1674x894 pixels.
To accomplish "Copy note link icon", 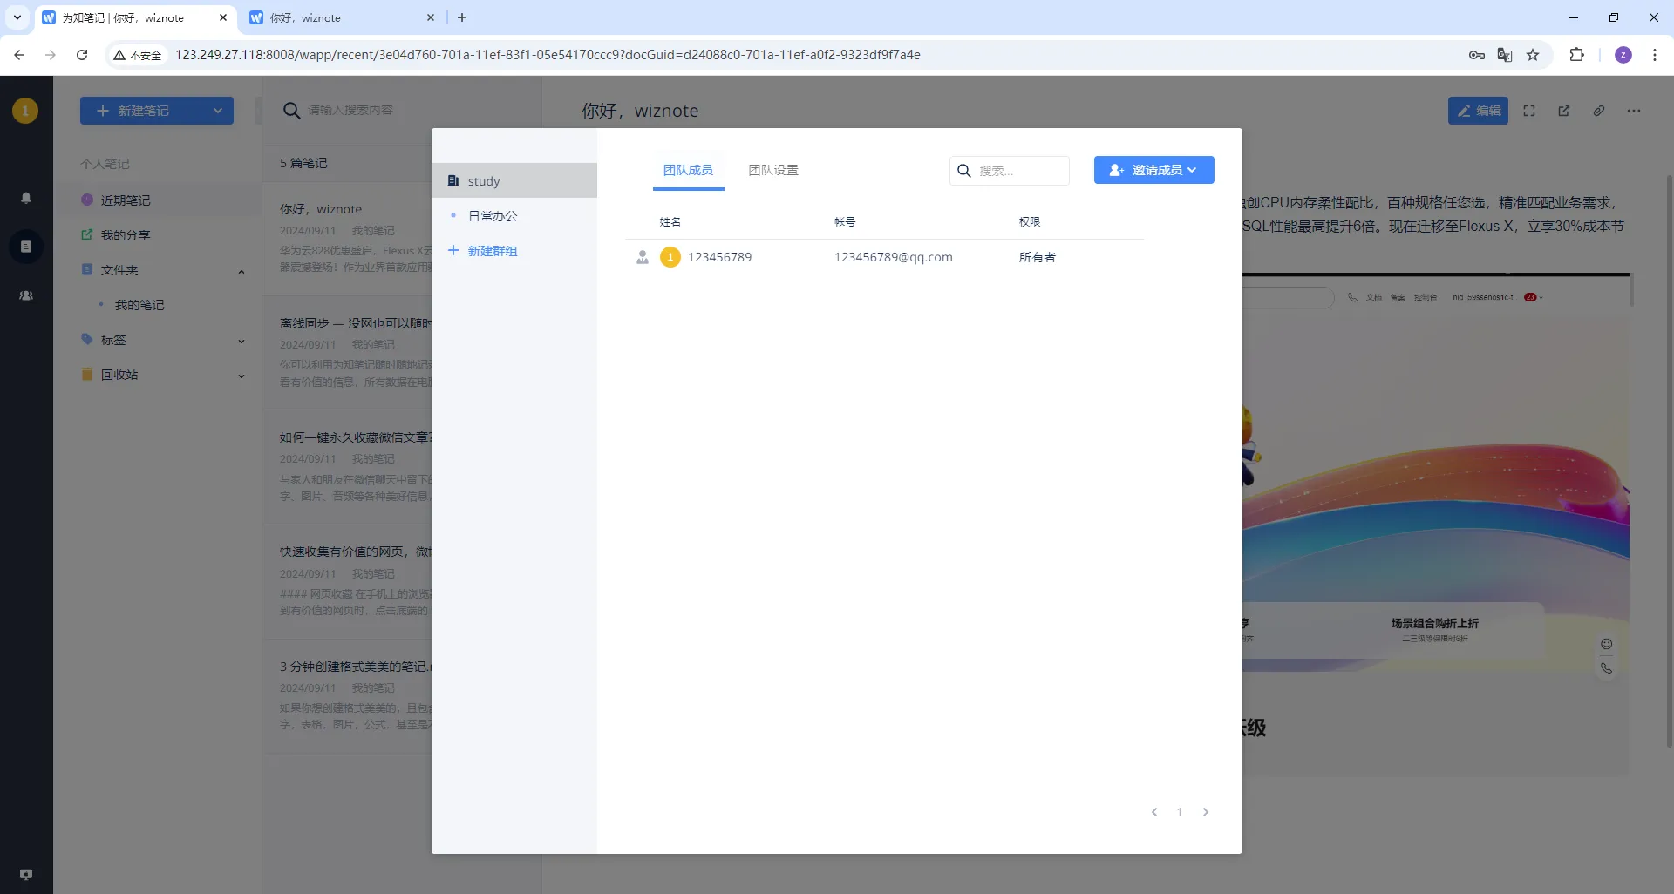I will pos(1599,111).
